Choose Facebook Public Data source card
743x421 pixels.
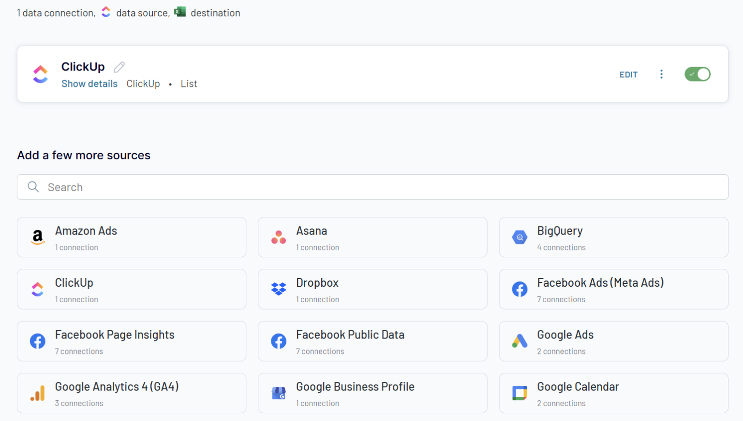[x=372, y=341]
